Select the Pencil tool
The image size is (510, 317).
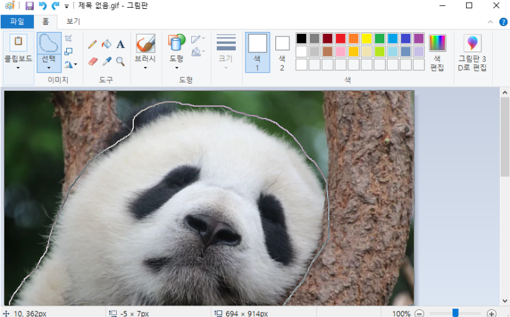pyautogui.click(x=92, y=44)
